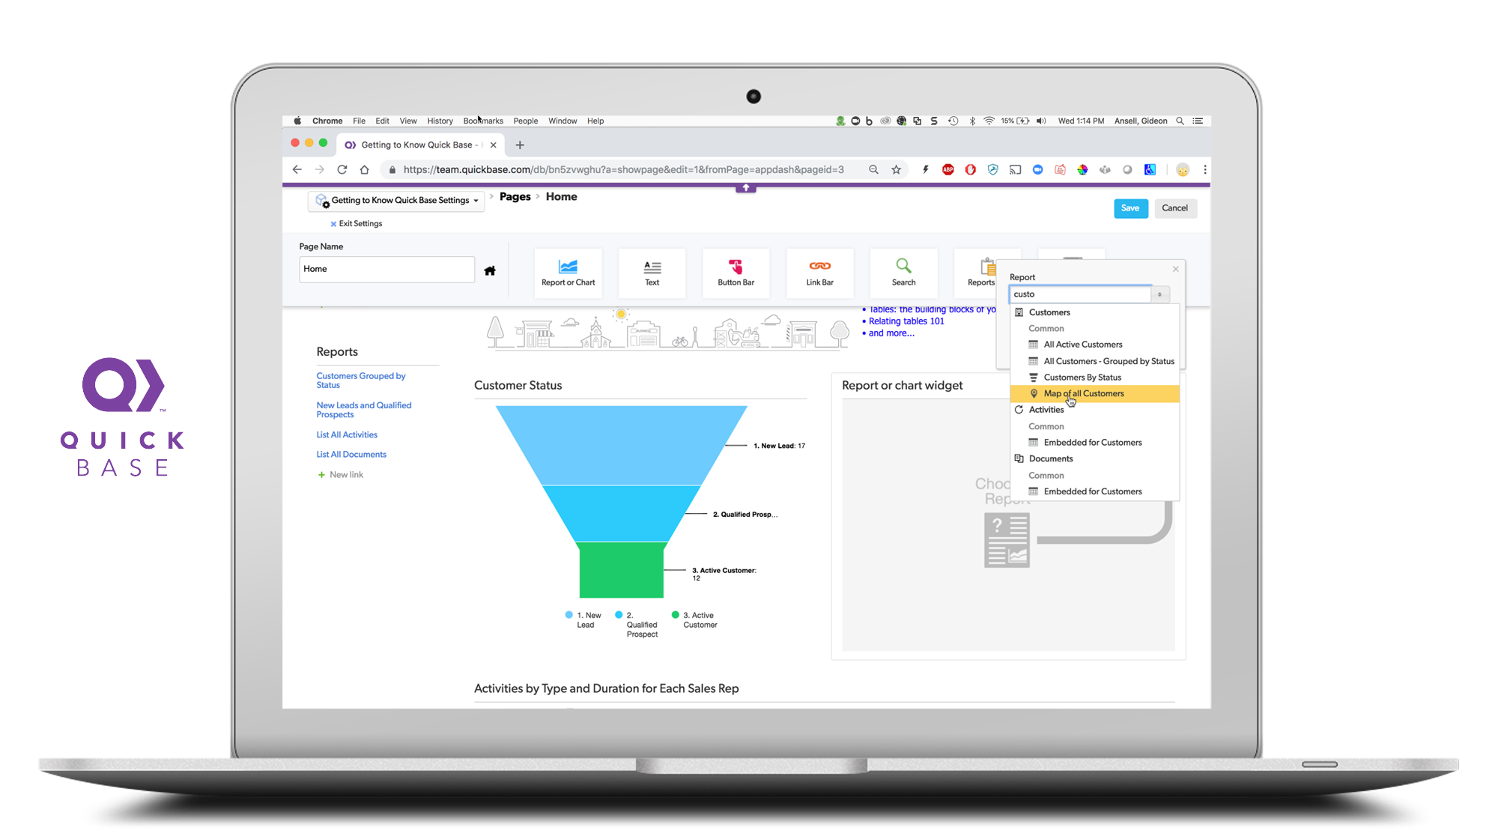This screenshot has height=836, width=1498.
Task: Pick Embedded for Customers under Documents
Action: (x=1094, y=491)
